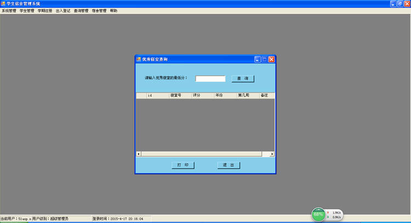
Task: Click the 退出 exit button
Action: [x=229, y=165]
